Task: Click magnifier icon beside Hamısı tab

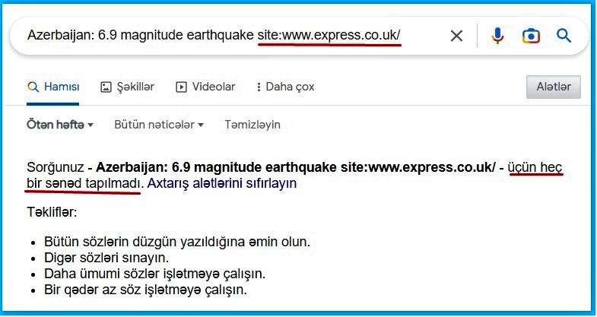Action: tap(33, 87)
